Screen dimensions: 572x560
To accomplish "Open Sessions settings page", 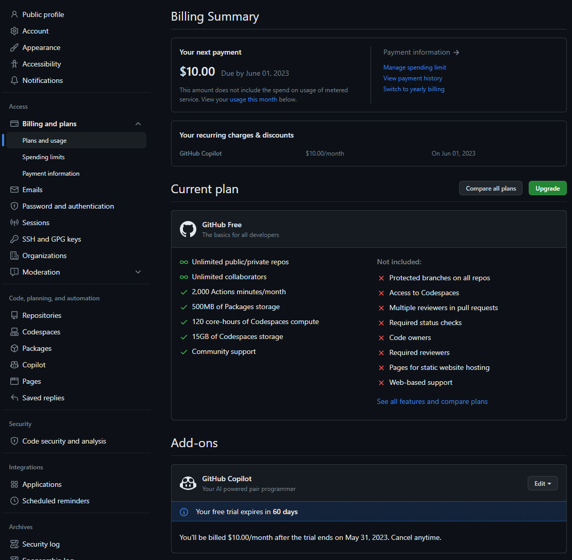I will pos(36,223).
